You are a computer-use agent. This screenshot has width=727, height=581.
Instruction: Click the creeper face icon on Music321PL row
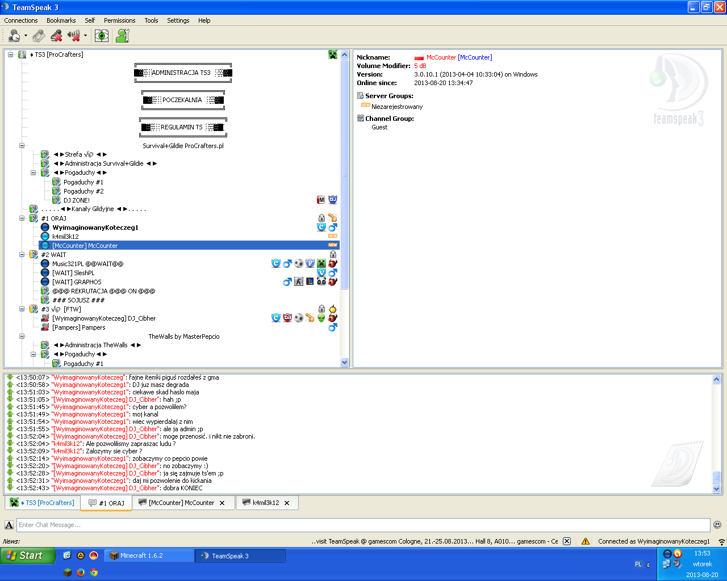point(321,263)
